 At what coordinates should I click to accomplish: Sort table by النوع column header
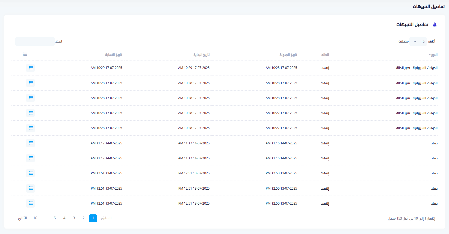coord(434,55)
